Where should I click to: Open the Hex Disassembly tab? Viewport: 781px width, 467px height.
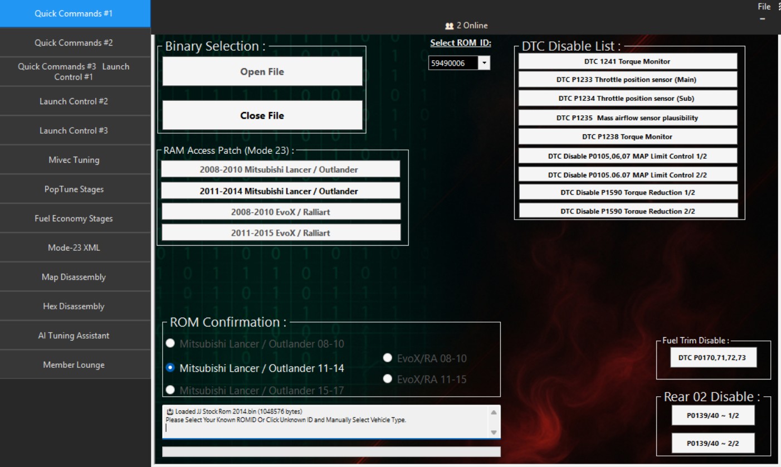75,306
